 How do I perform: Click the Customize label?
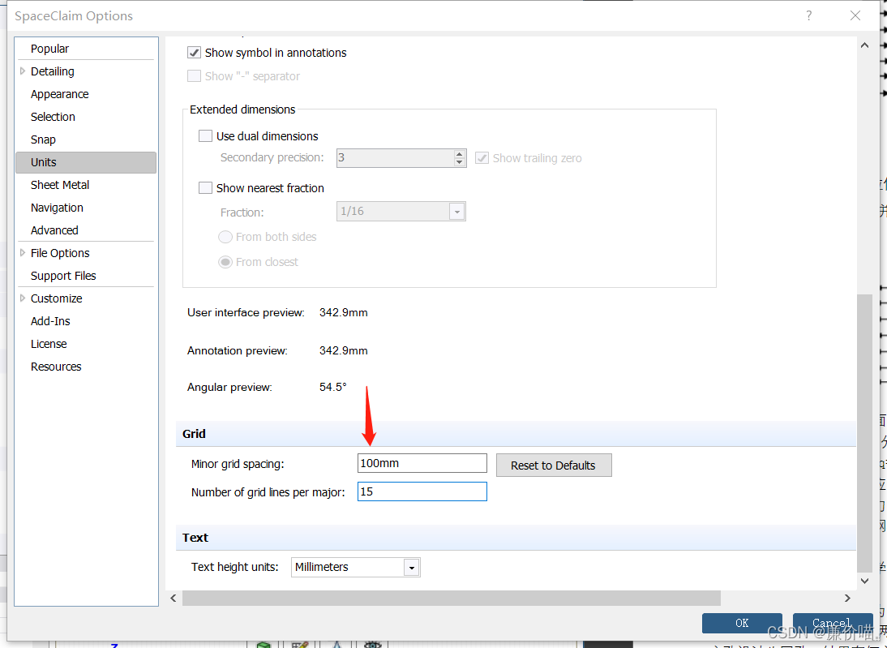tap(56, 298)
